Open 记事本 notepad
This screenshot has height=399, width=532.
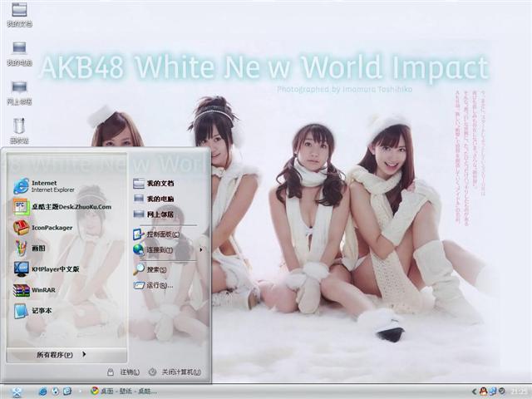click(42, 311)
